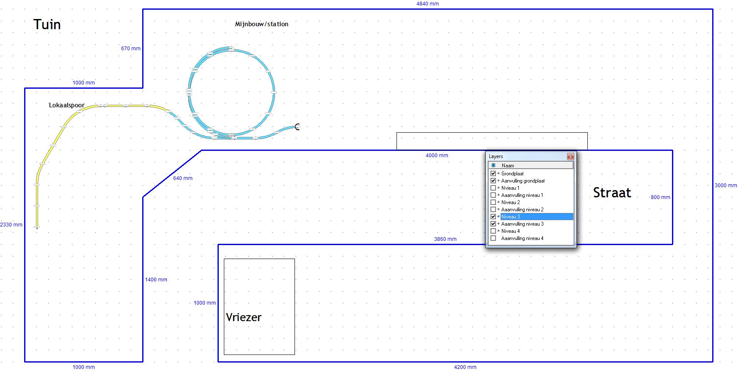738x371 pixels.
Task: Click the 3000 mm dimension label
Action: pos(726,185)
